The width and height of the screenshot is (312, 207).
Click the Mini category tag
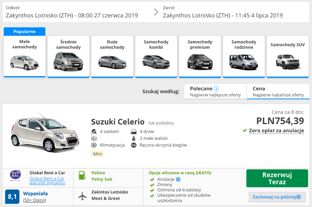97,154
